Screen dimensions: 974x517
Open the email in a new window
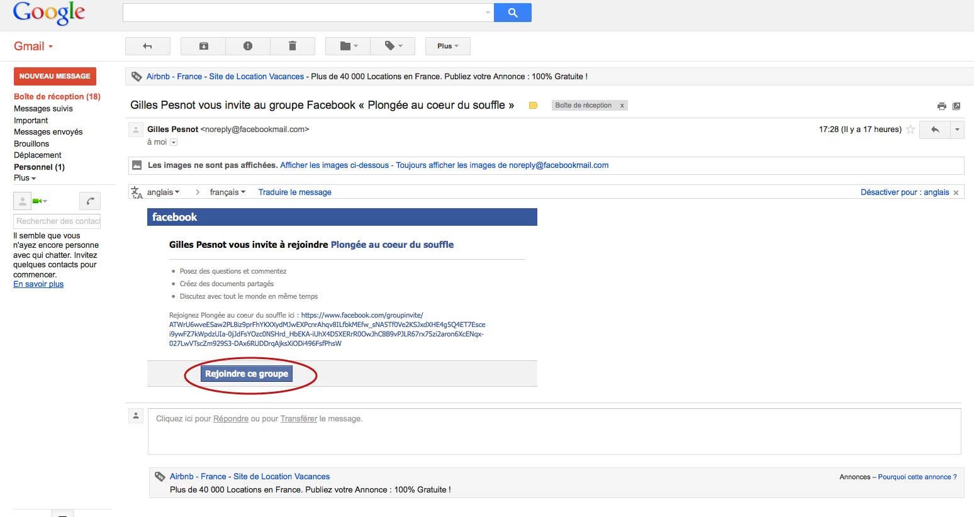click(956, 106)
